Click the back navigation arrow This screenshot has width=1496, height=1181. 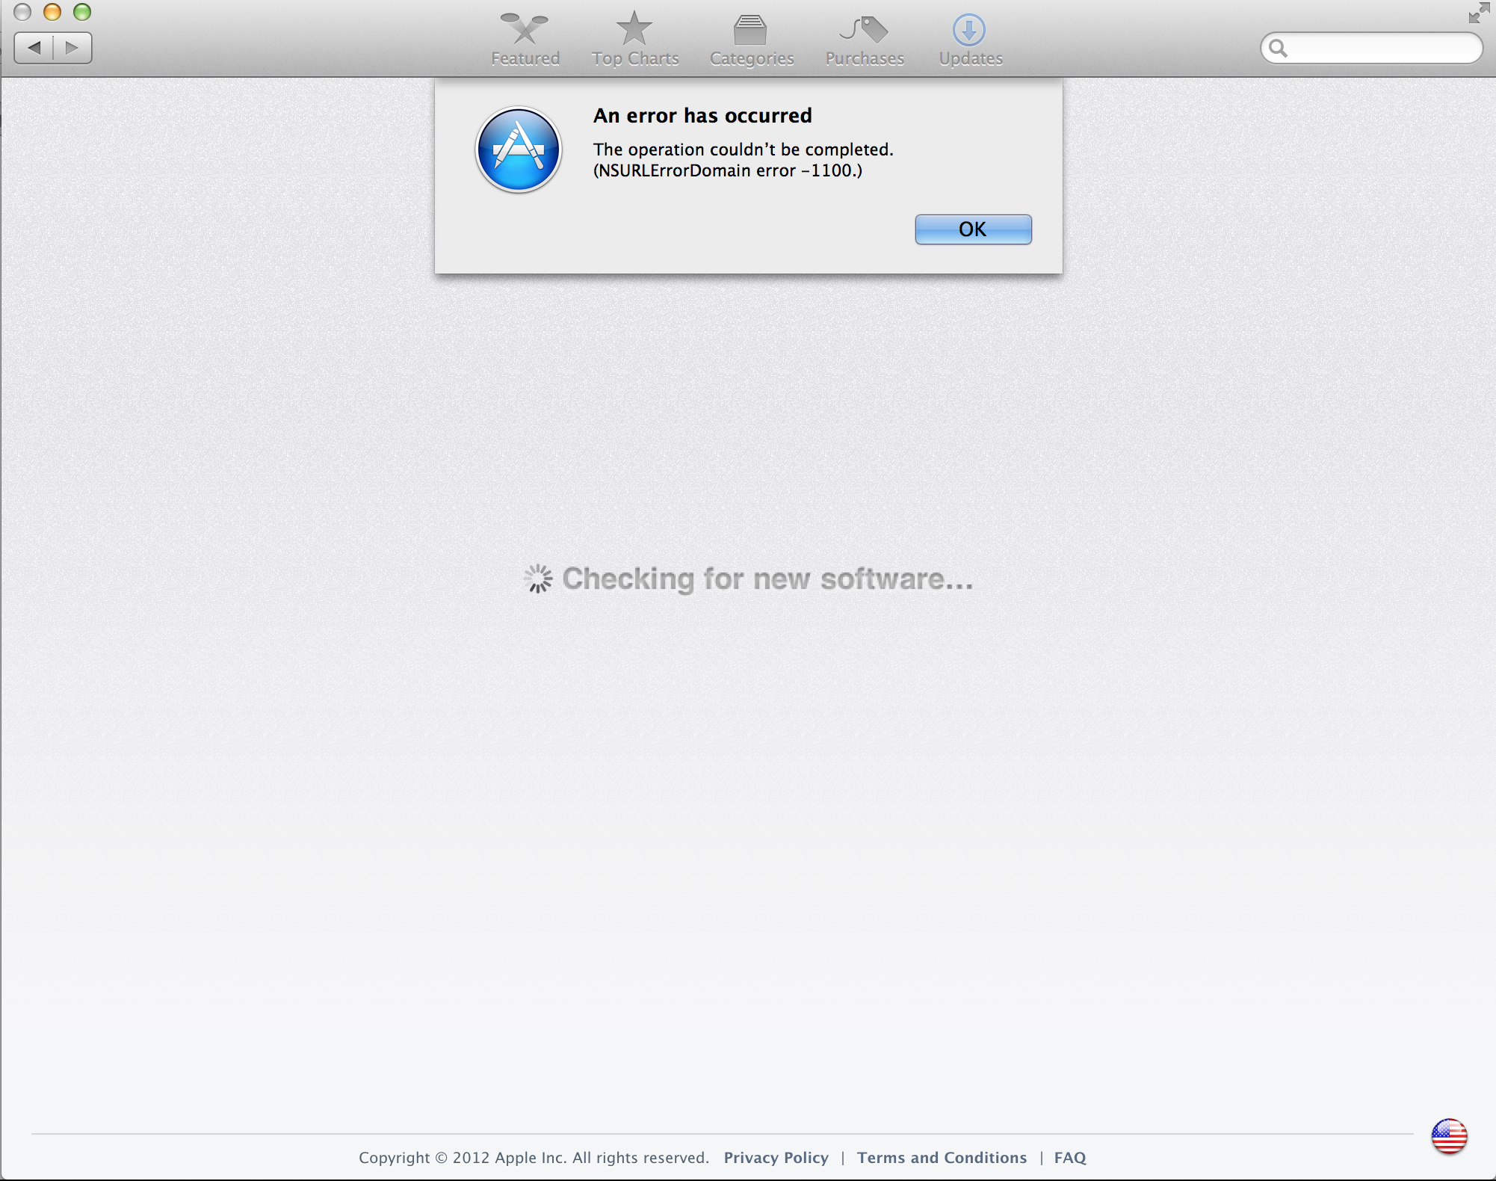[x=34, y=48]
